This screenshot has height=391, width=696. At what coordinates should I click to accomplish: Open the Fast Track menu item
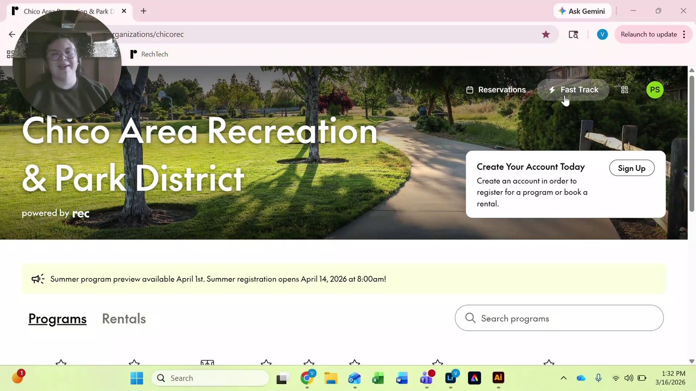pyautogui.click(x=573, y=90)
